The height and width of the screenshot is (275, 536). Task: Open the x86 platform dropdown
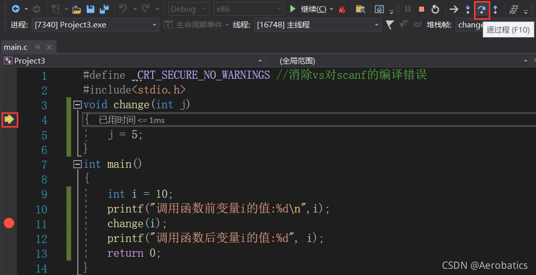249,9
